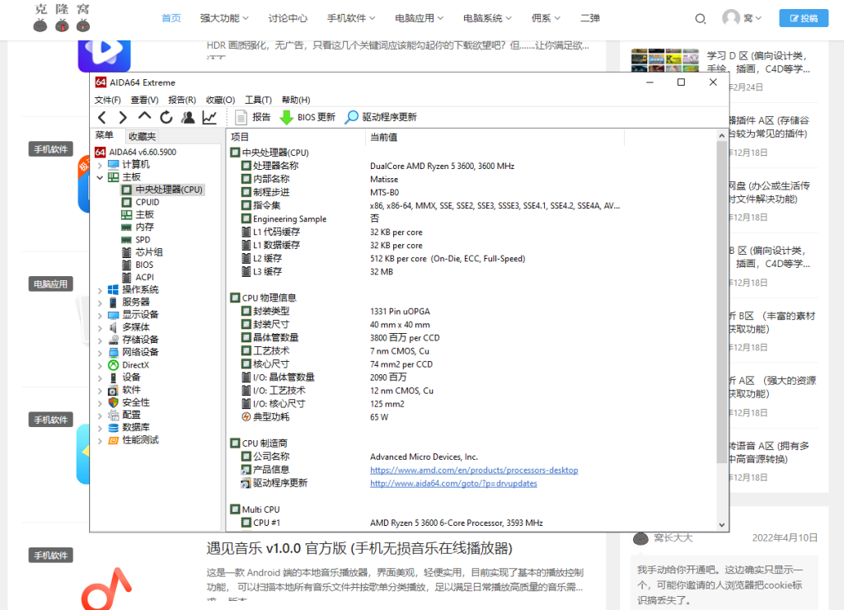Image resolution: width=844 pixels, height=610 pixels.
Task: Open the 手机软件 dropdown in website nav
Action: tap(351, 18)
